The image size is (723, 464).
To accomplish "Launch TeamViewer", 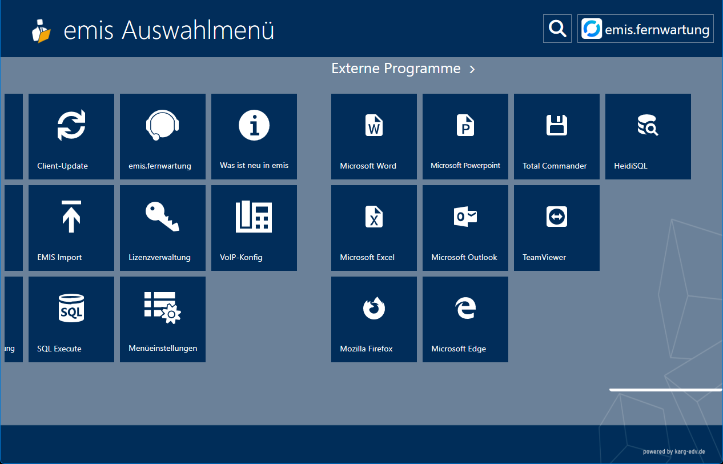I will [557, 228].
